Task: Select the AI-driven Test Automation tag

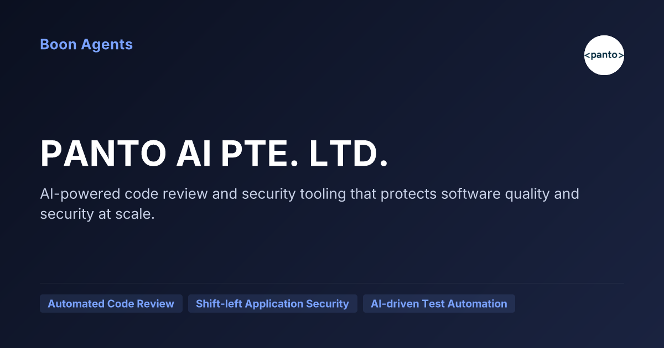Action: click(x=439, y=304)
